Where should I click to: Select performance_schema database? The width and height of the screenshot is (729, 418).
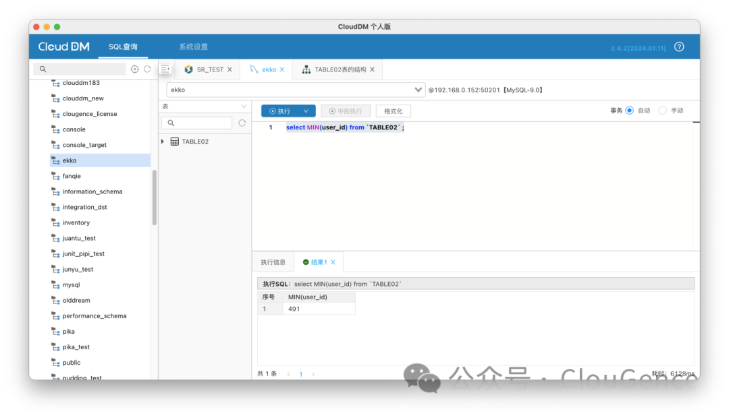coord(94,316)
